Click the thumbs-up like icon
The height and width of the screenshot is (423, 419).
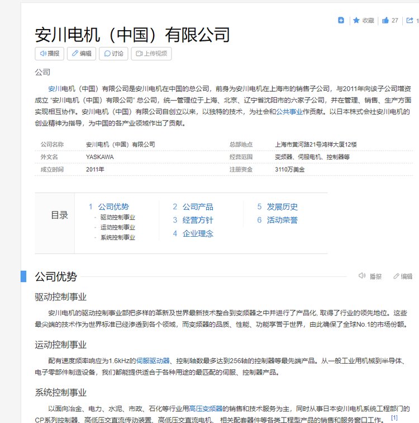(x=385, y=20)
